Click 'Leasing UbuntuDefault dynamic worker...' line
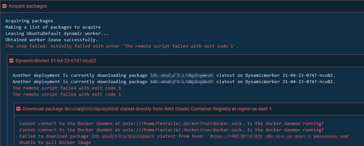This screenshot has height=146, width=364. coord(57,33)
